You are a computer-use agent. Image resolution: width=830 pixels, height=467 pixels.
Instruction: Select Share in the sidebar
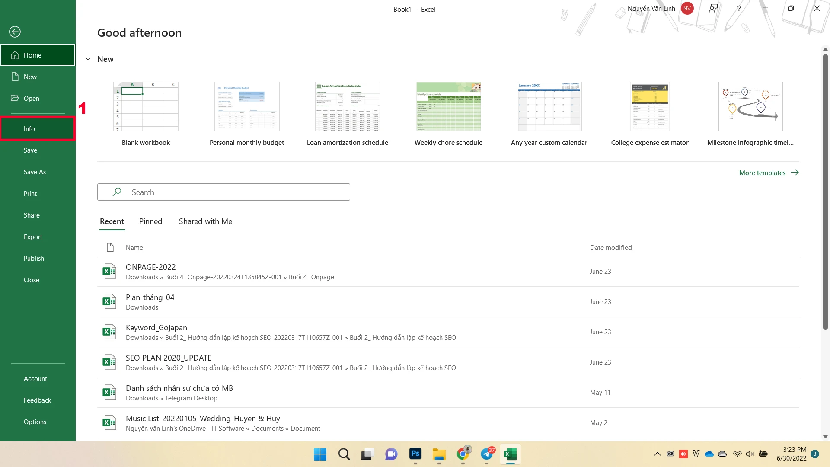pos(38,215)
